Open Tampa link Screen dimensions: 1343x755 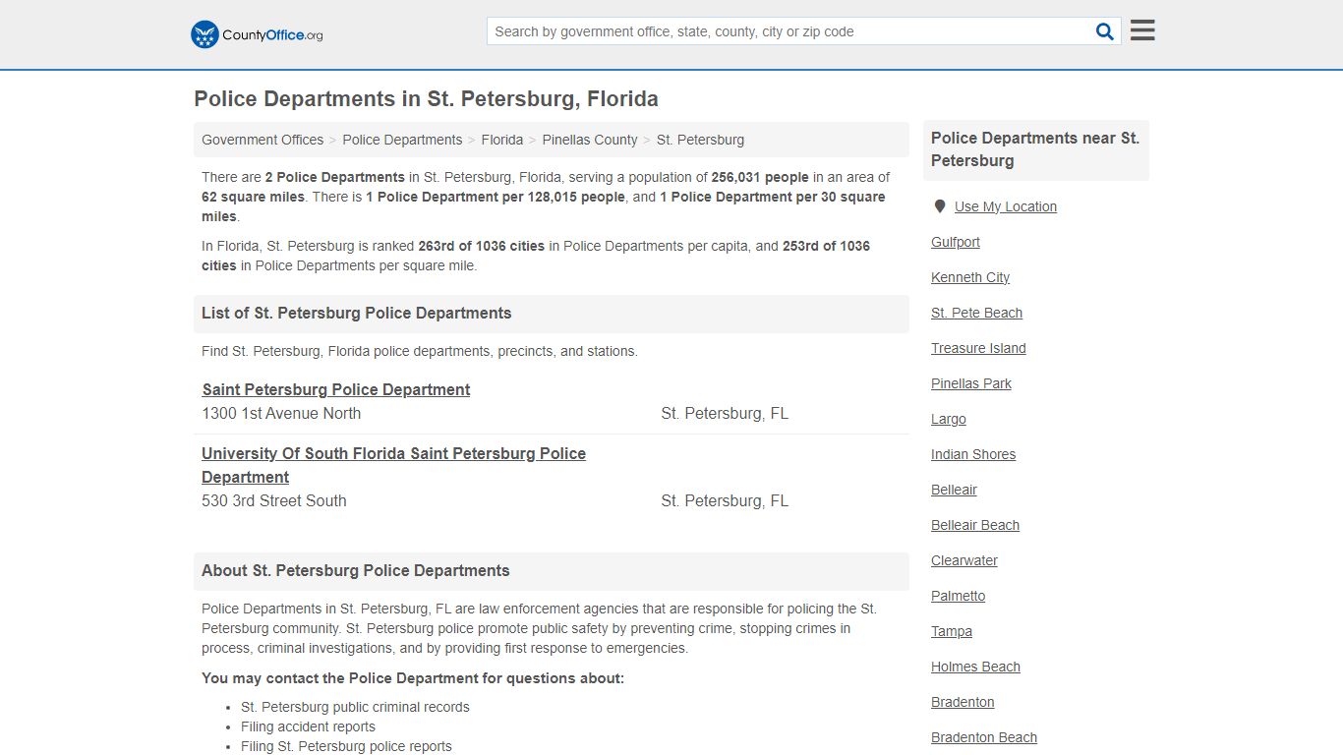(x=952, y=631)
